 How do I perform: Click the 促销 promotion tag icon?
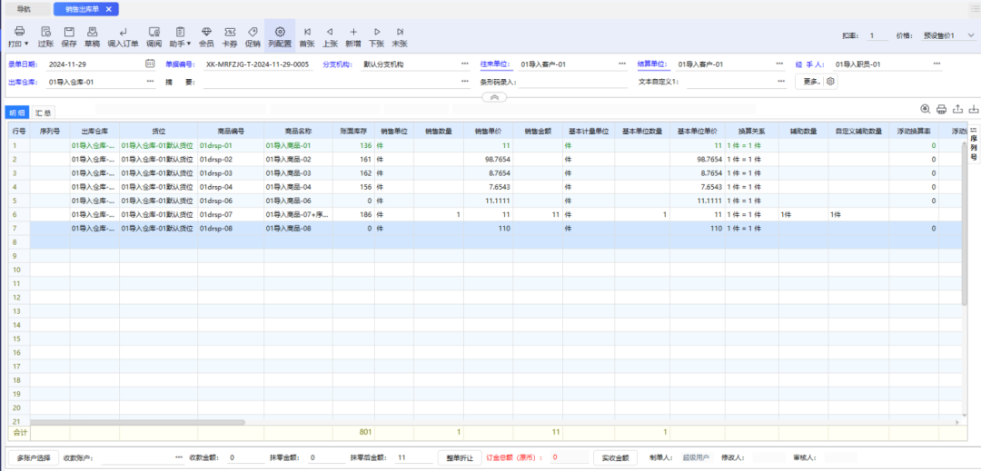point(253,35)
